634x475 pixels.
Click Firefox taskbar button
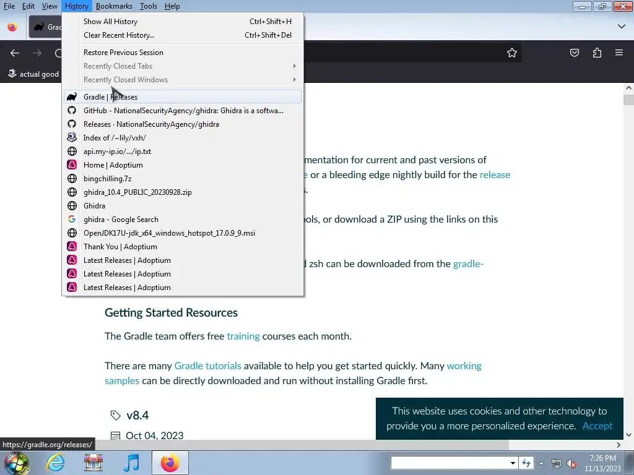click(x=170, y=463)
